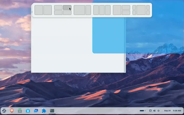Click the 5:36 AM clock
The height and width of the screenshot is (115, 184).
point(177,111)
